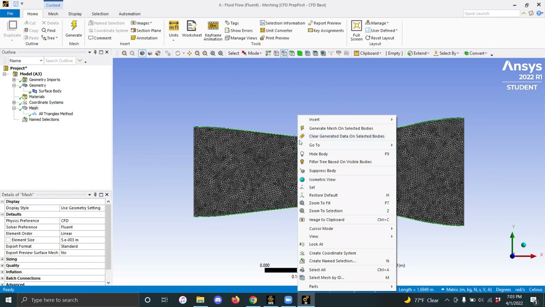Click the Find tool in Outline group
Screen dimensions: 545x307
pos(48,31)
